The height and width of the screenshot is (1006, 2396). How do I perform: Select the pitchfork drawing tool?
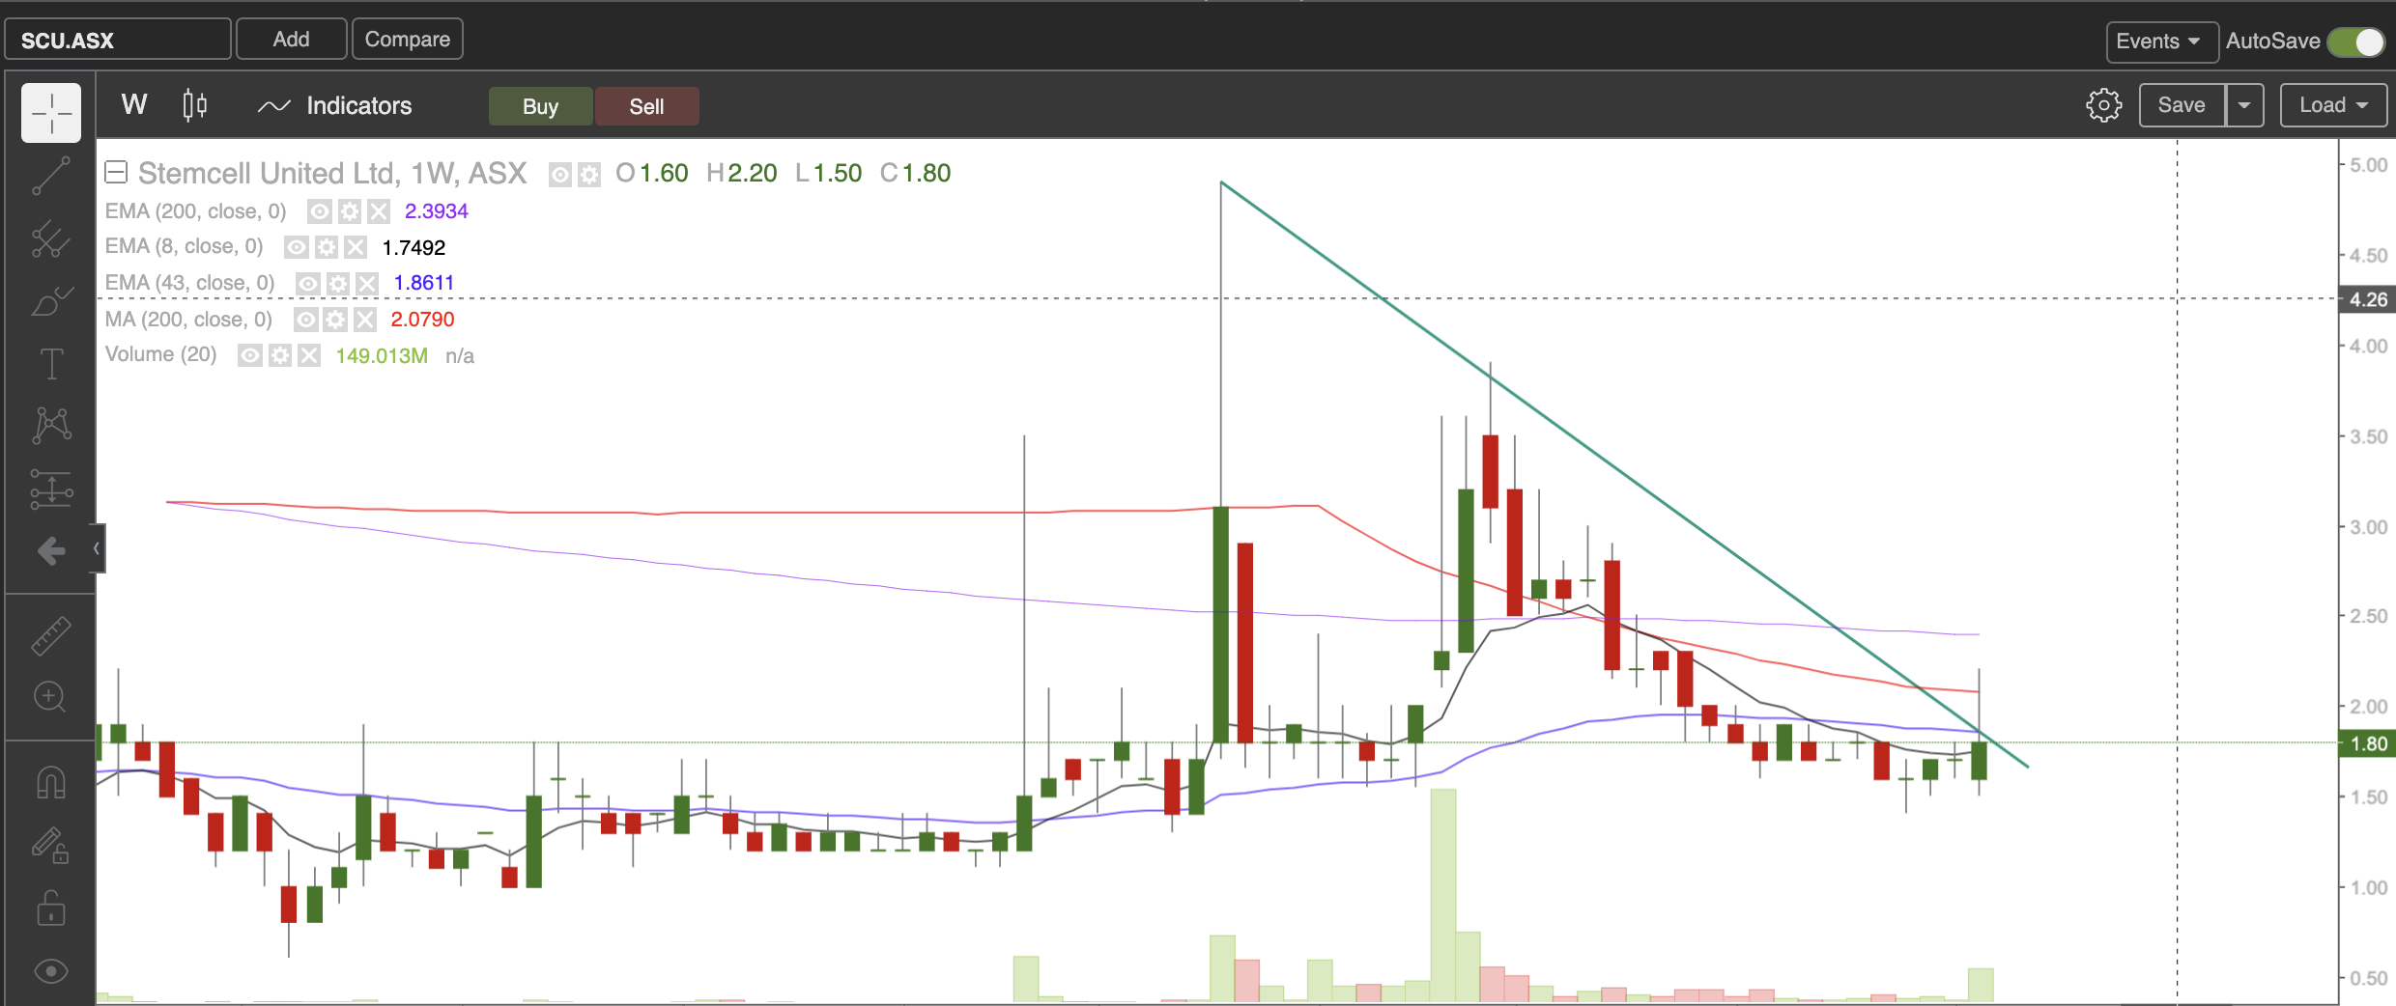51,239
